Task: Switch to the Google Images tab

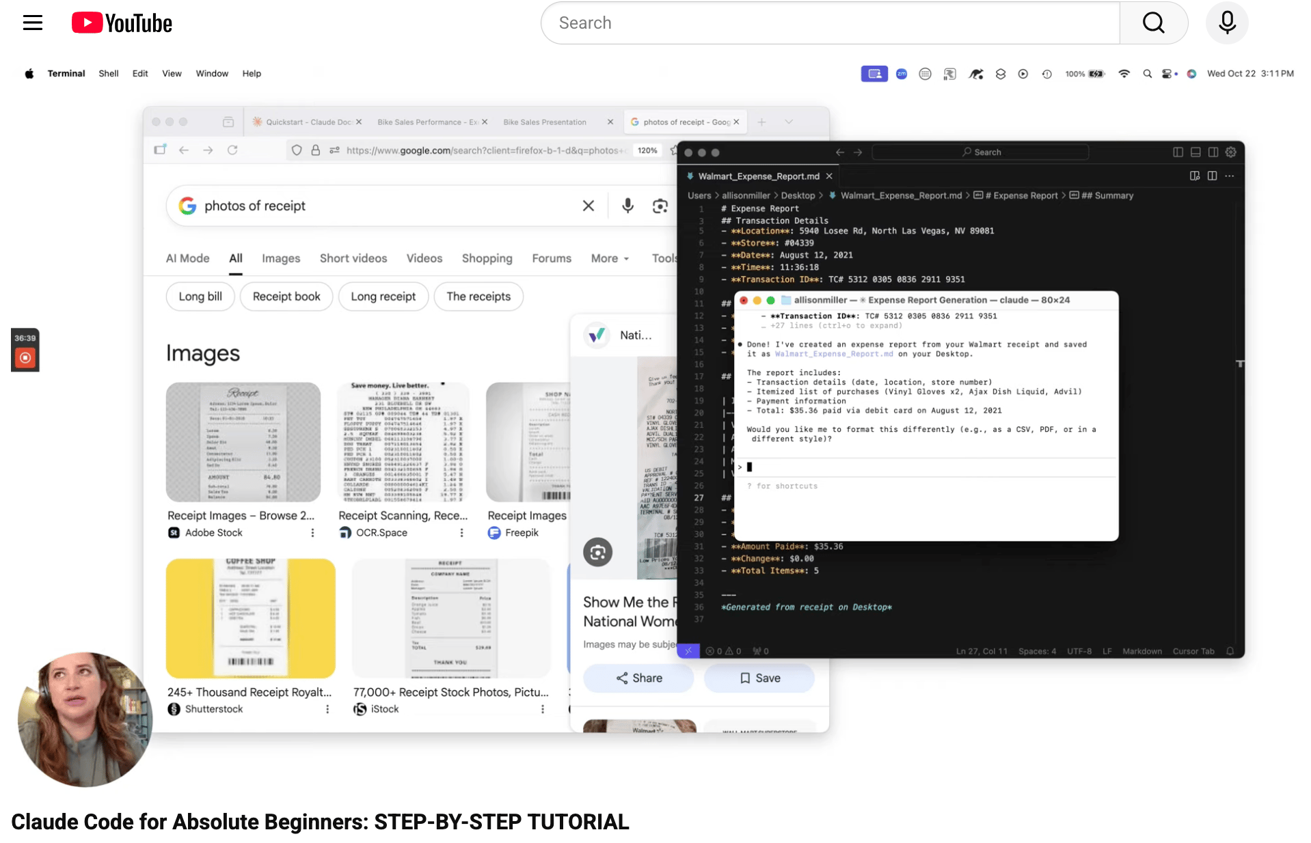Action: [x=280, y=258]
